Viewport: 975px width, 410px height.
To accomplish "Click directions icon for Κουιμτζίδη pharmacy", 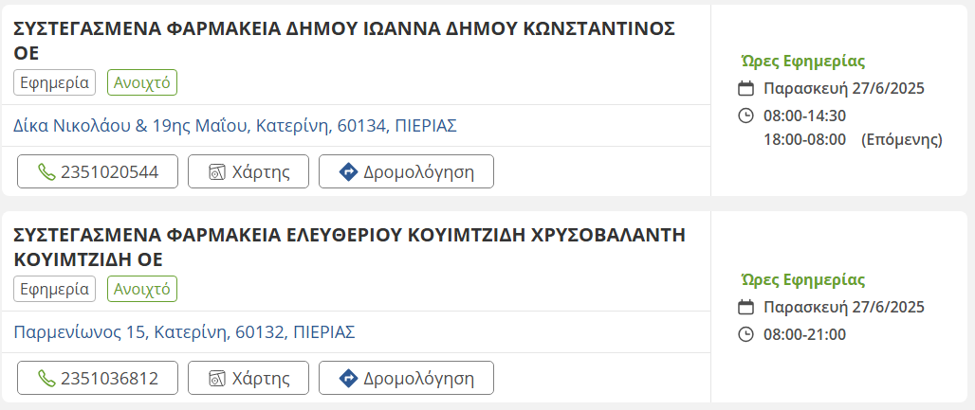I will pyautogui.click(x=348, y=379).
